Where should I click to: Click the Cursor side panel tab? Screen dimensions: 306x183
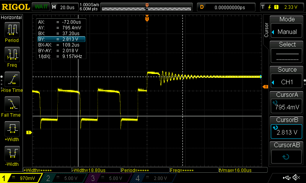point(267,30)
